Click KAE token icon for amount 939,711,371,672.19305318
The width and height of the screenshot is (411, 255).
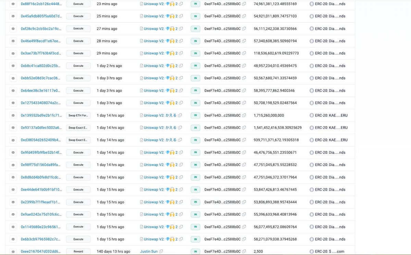pyautogui.click(x=311, y=140)
